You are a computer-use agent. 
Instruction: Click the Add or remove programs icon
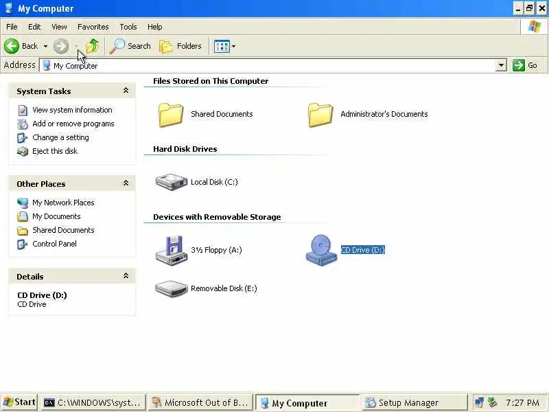point(23,124)
